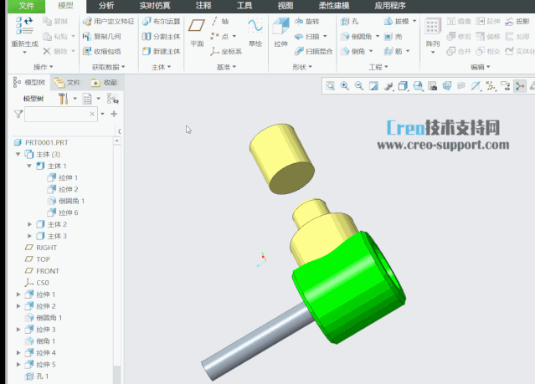
Task: Clear the model tree filter with X
Action: [92, 114]
